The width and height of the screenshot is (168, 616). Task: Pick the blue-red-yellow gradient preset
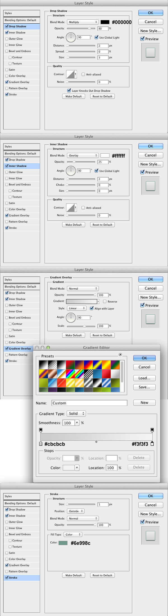point(88,365)
